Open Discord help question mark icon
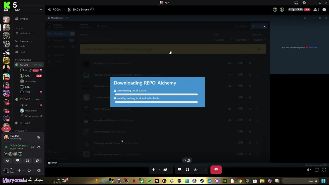The image size is (329, 185). point(304,3)
